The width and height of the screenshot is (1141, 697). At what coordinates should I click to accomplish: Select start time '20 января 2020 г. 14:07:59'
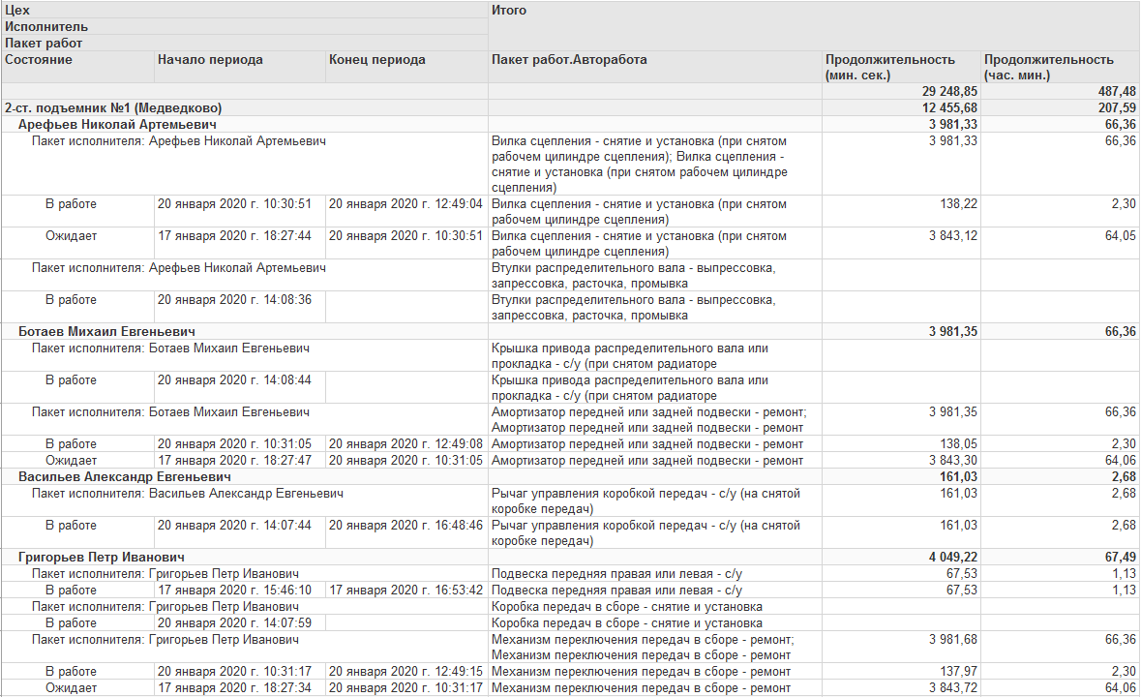click(x=234, y=622)
